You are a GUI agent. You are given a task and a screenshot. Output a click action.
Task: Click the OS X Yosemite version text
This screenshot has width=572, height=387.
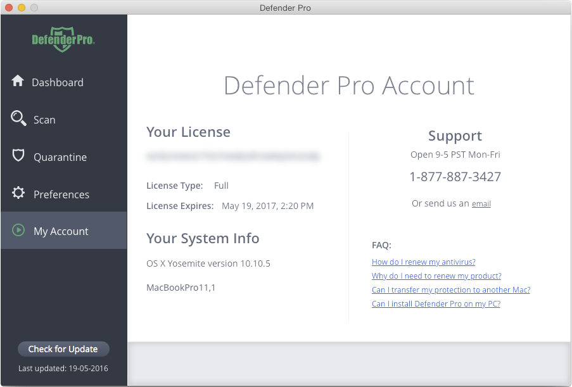click(208, 263)
